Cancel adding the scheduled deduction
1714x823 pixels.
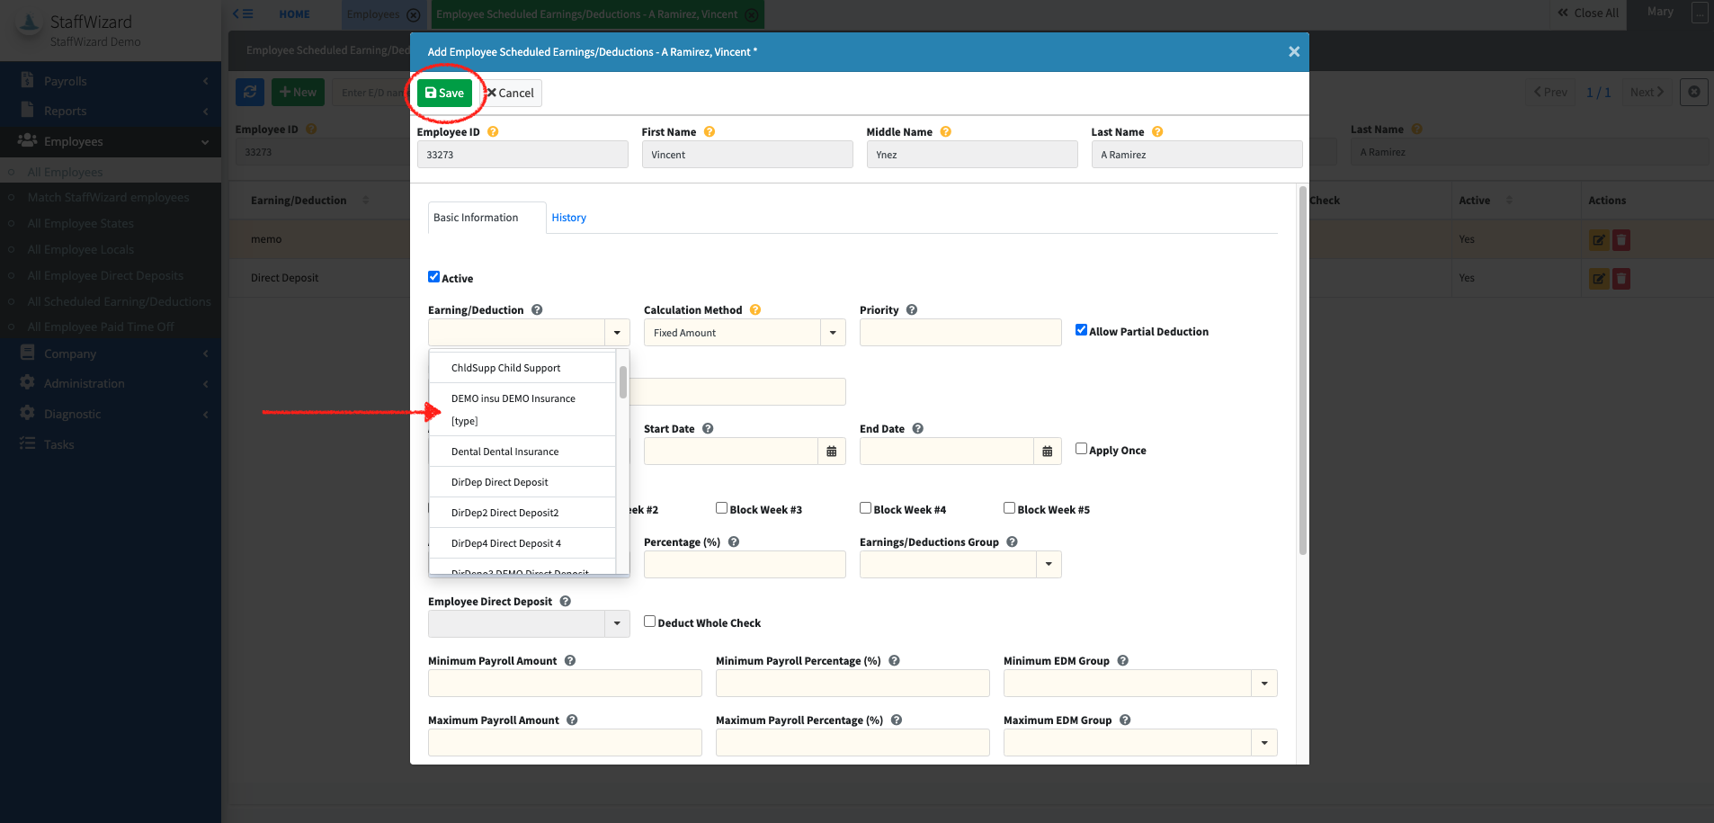511,93
